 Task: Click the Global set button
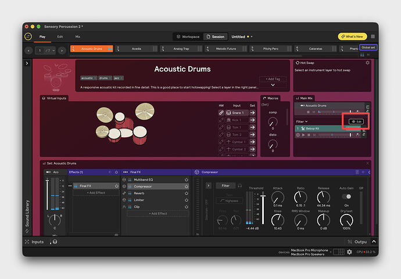(x=368, y=47)
